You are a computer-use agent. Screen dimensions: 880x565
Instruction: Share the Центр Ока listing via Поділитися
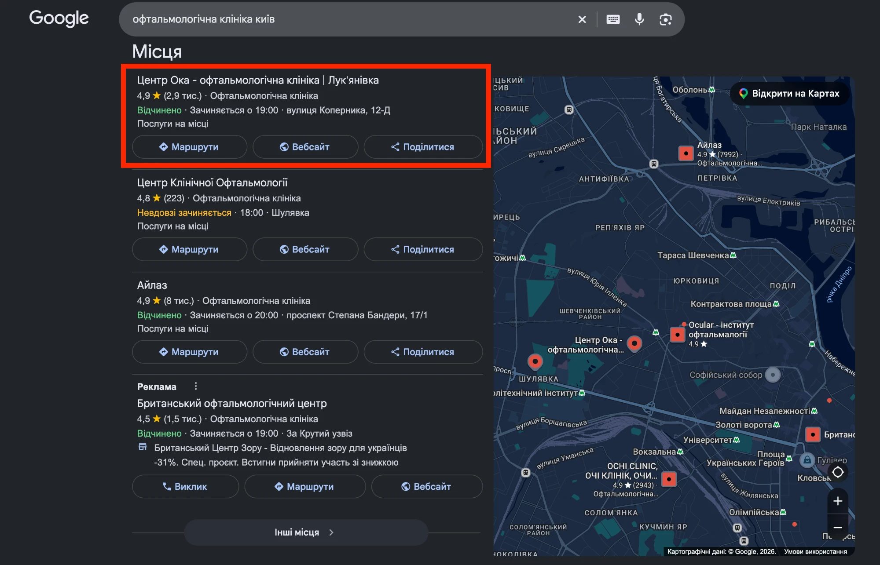[423, 147]
